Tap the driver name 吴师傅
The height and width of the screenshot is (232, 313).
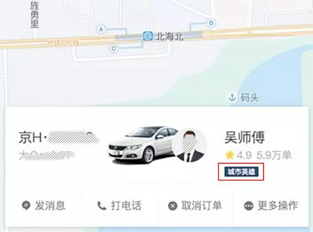tap(244, 137)
